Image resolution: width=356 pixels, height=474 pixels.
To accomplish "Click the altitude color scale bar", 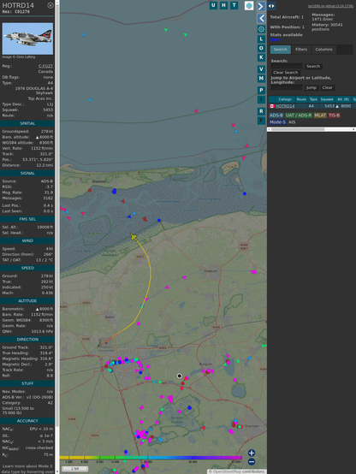I will point(151,458).
